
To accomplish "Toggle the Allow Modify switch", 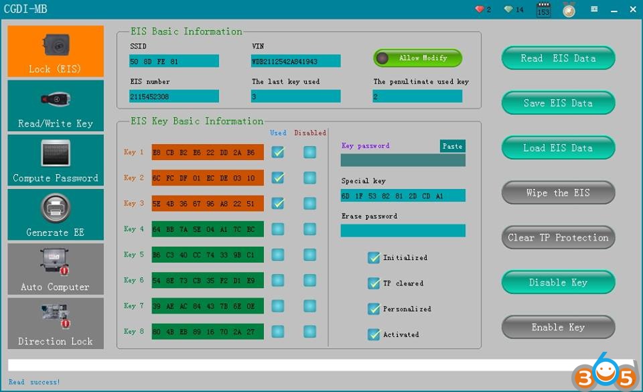I will pyautogui.click(x=417, y=58).
